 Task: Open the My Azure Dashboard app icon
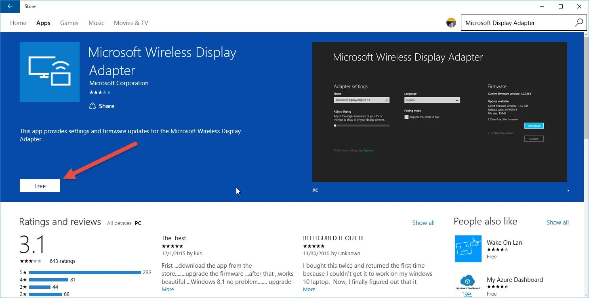click(x=468, y=285)
